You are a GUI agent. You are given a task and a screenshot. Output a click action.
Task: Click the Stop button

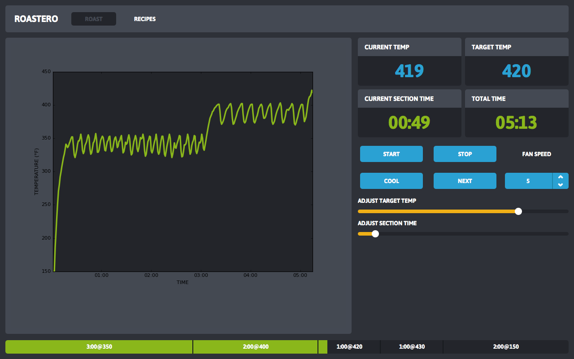(x=465, y=154)
